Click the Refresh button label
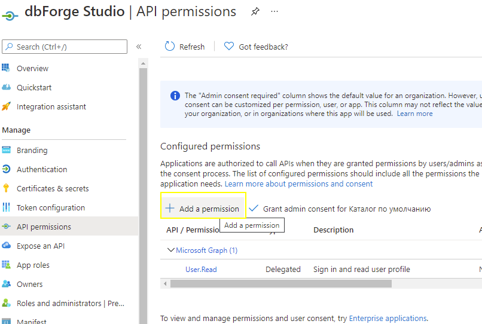 pos(192,47)
